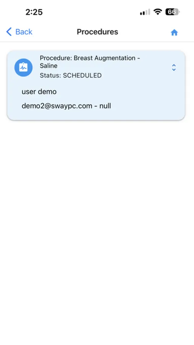Tap the blue back chevron arrow
Screen dimensions: 194x345
tap(9, 32)
